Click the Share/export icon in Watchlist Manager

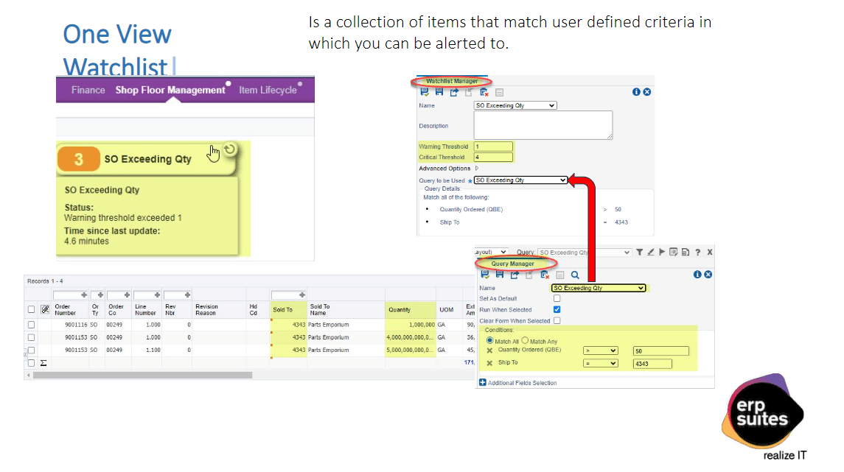coord(454,92)
